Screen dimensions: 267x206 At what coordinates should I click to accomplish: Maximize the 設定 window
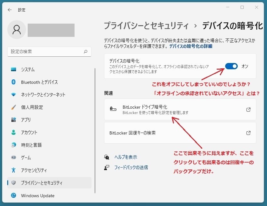pyautogui.click(x=242, y=7)
